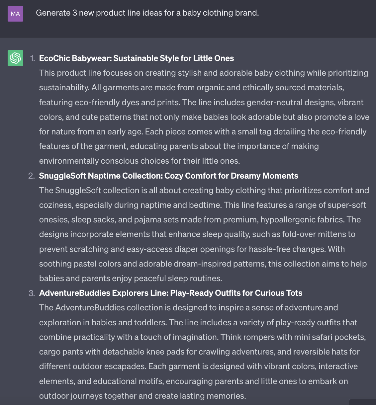Viewport: 376px width, 405px height.
Task: Click the line starting 'The AdventureBuddies collection is designed'
Action: 188,307
